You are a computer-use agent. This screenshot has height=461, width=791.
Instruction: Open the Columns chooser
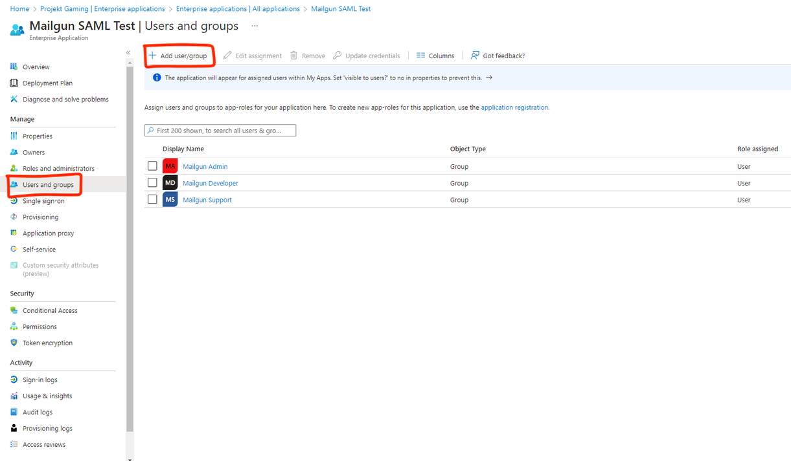(435, 56)
